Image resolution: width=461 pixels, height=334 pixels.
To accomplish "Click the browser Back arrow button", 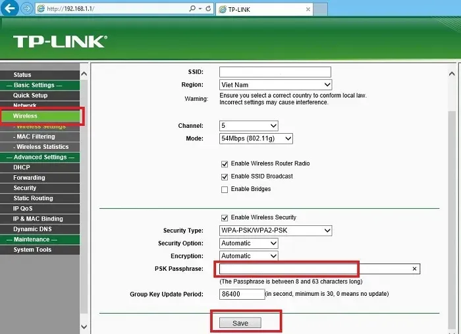I will click(10, 8).
